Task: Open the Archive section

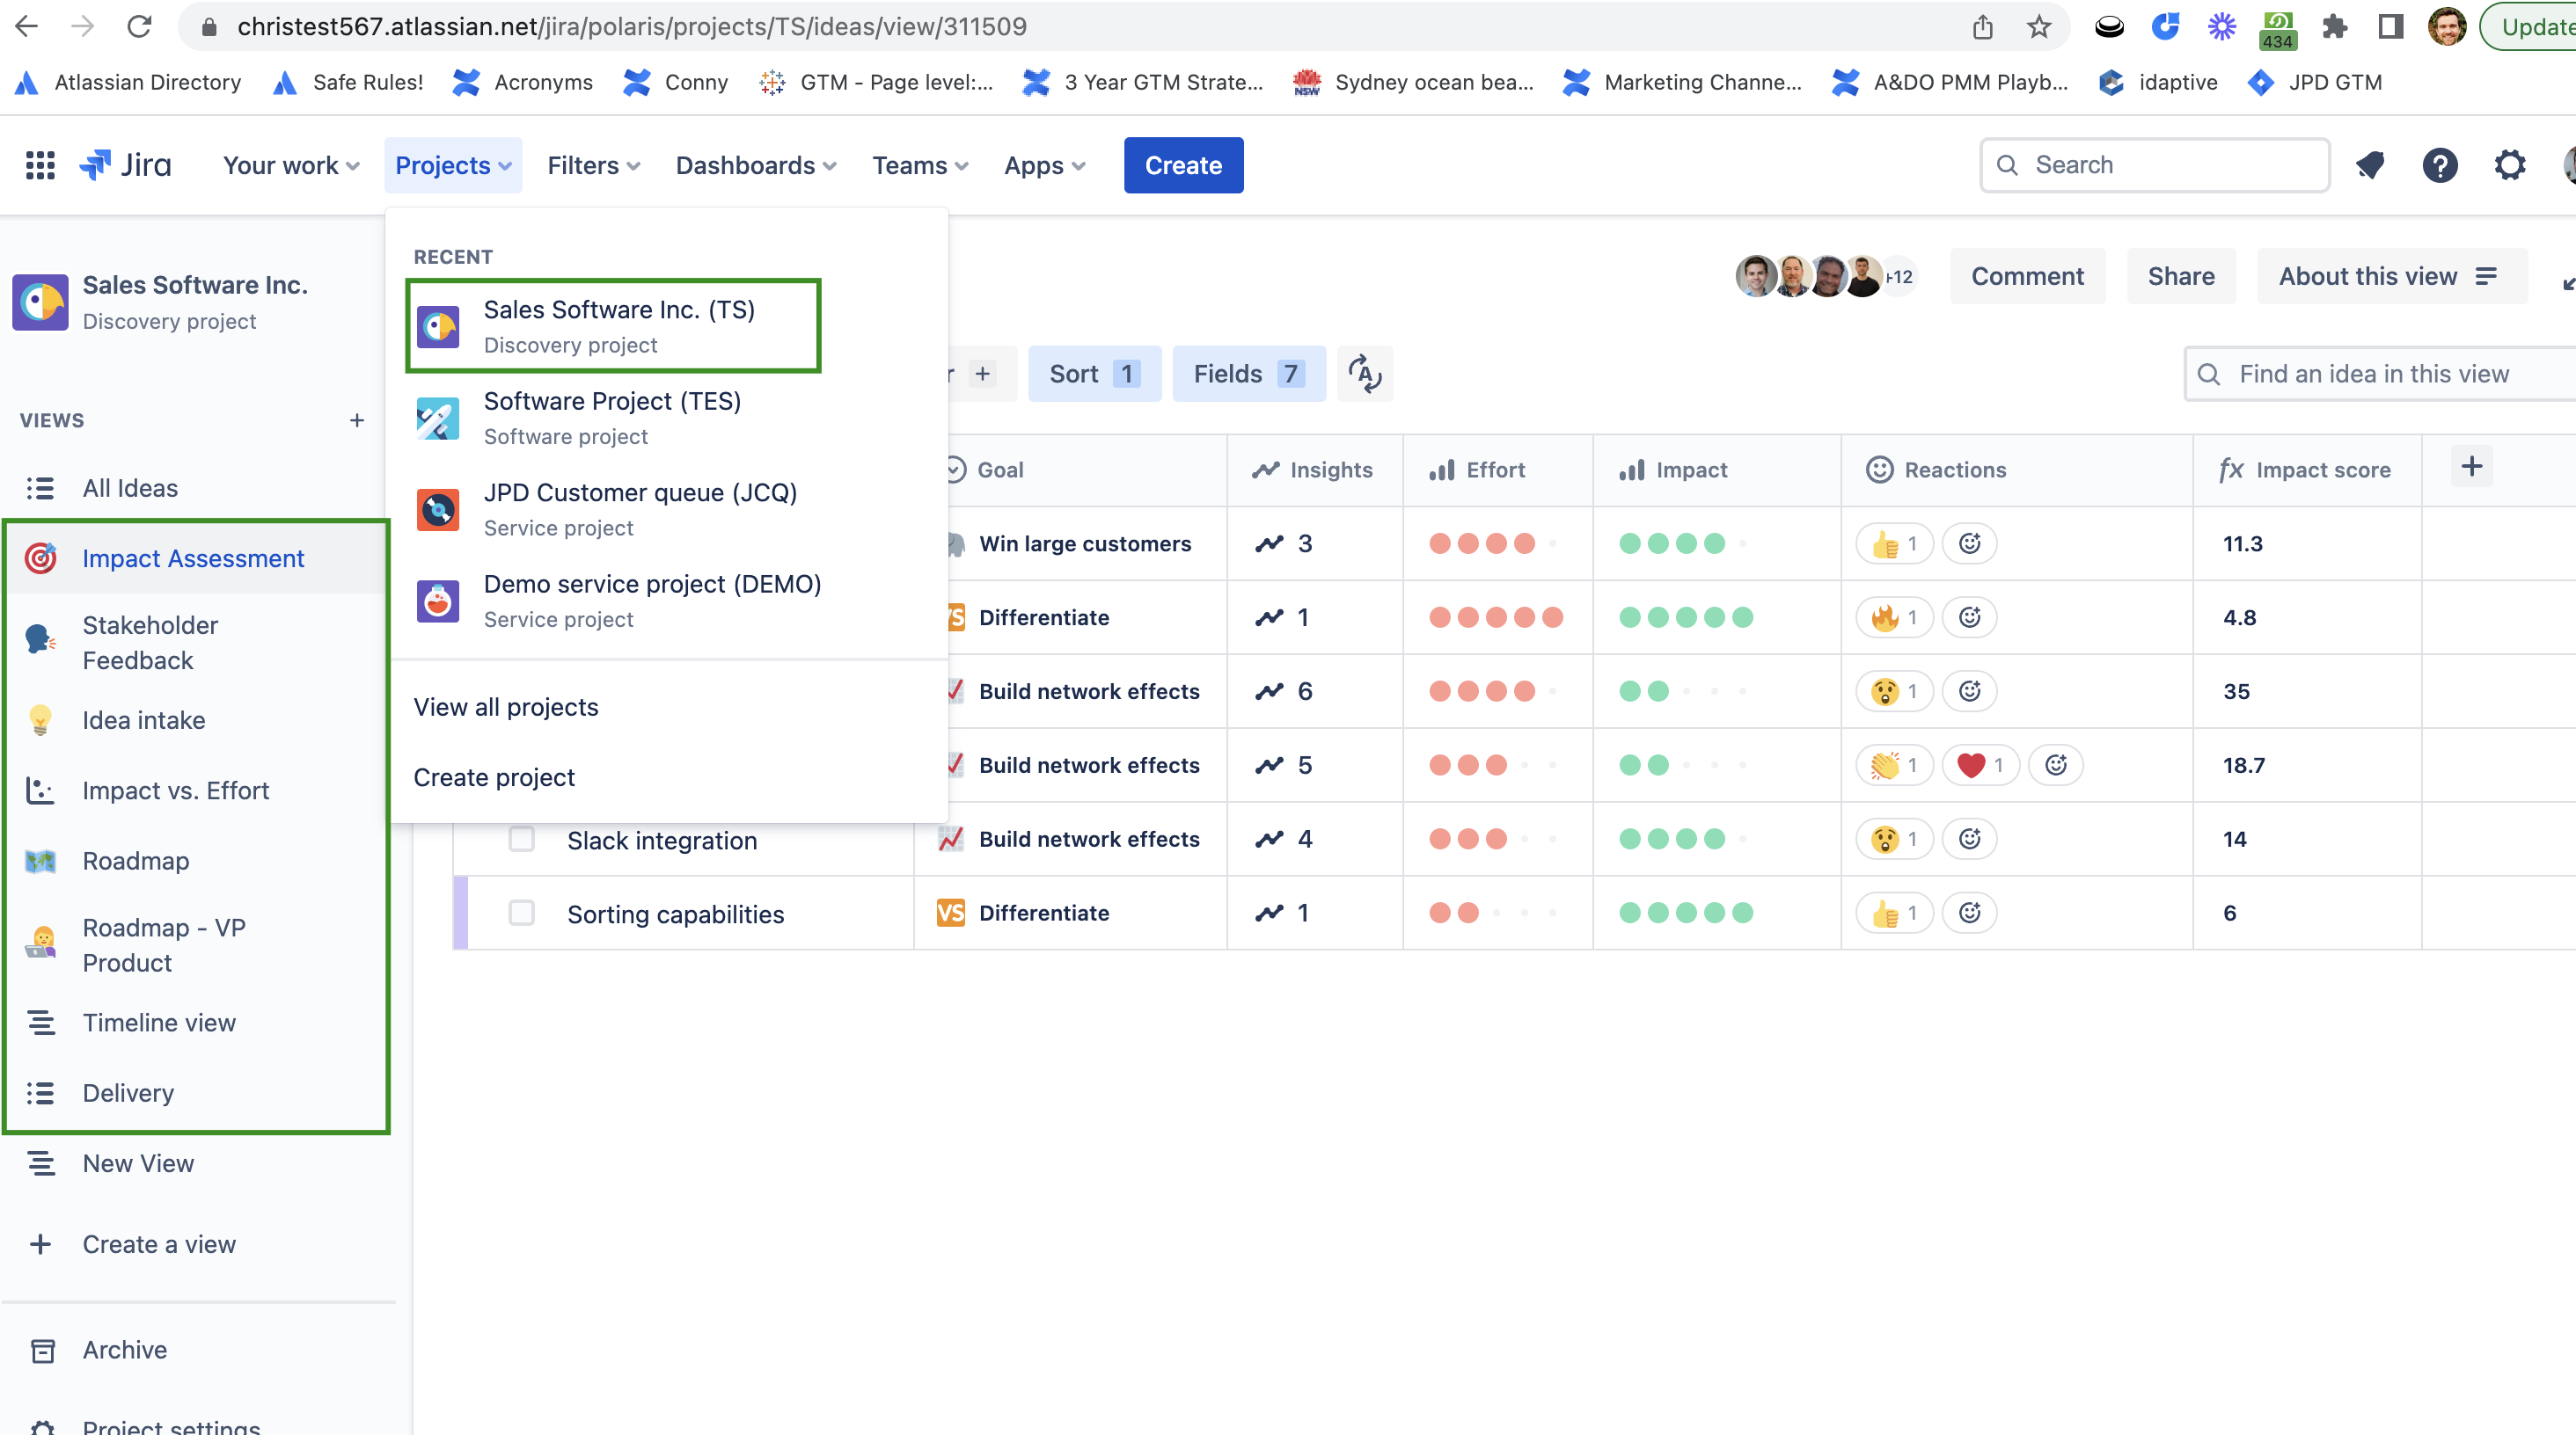Action: coord(124,1349)
